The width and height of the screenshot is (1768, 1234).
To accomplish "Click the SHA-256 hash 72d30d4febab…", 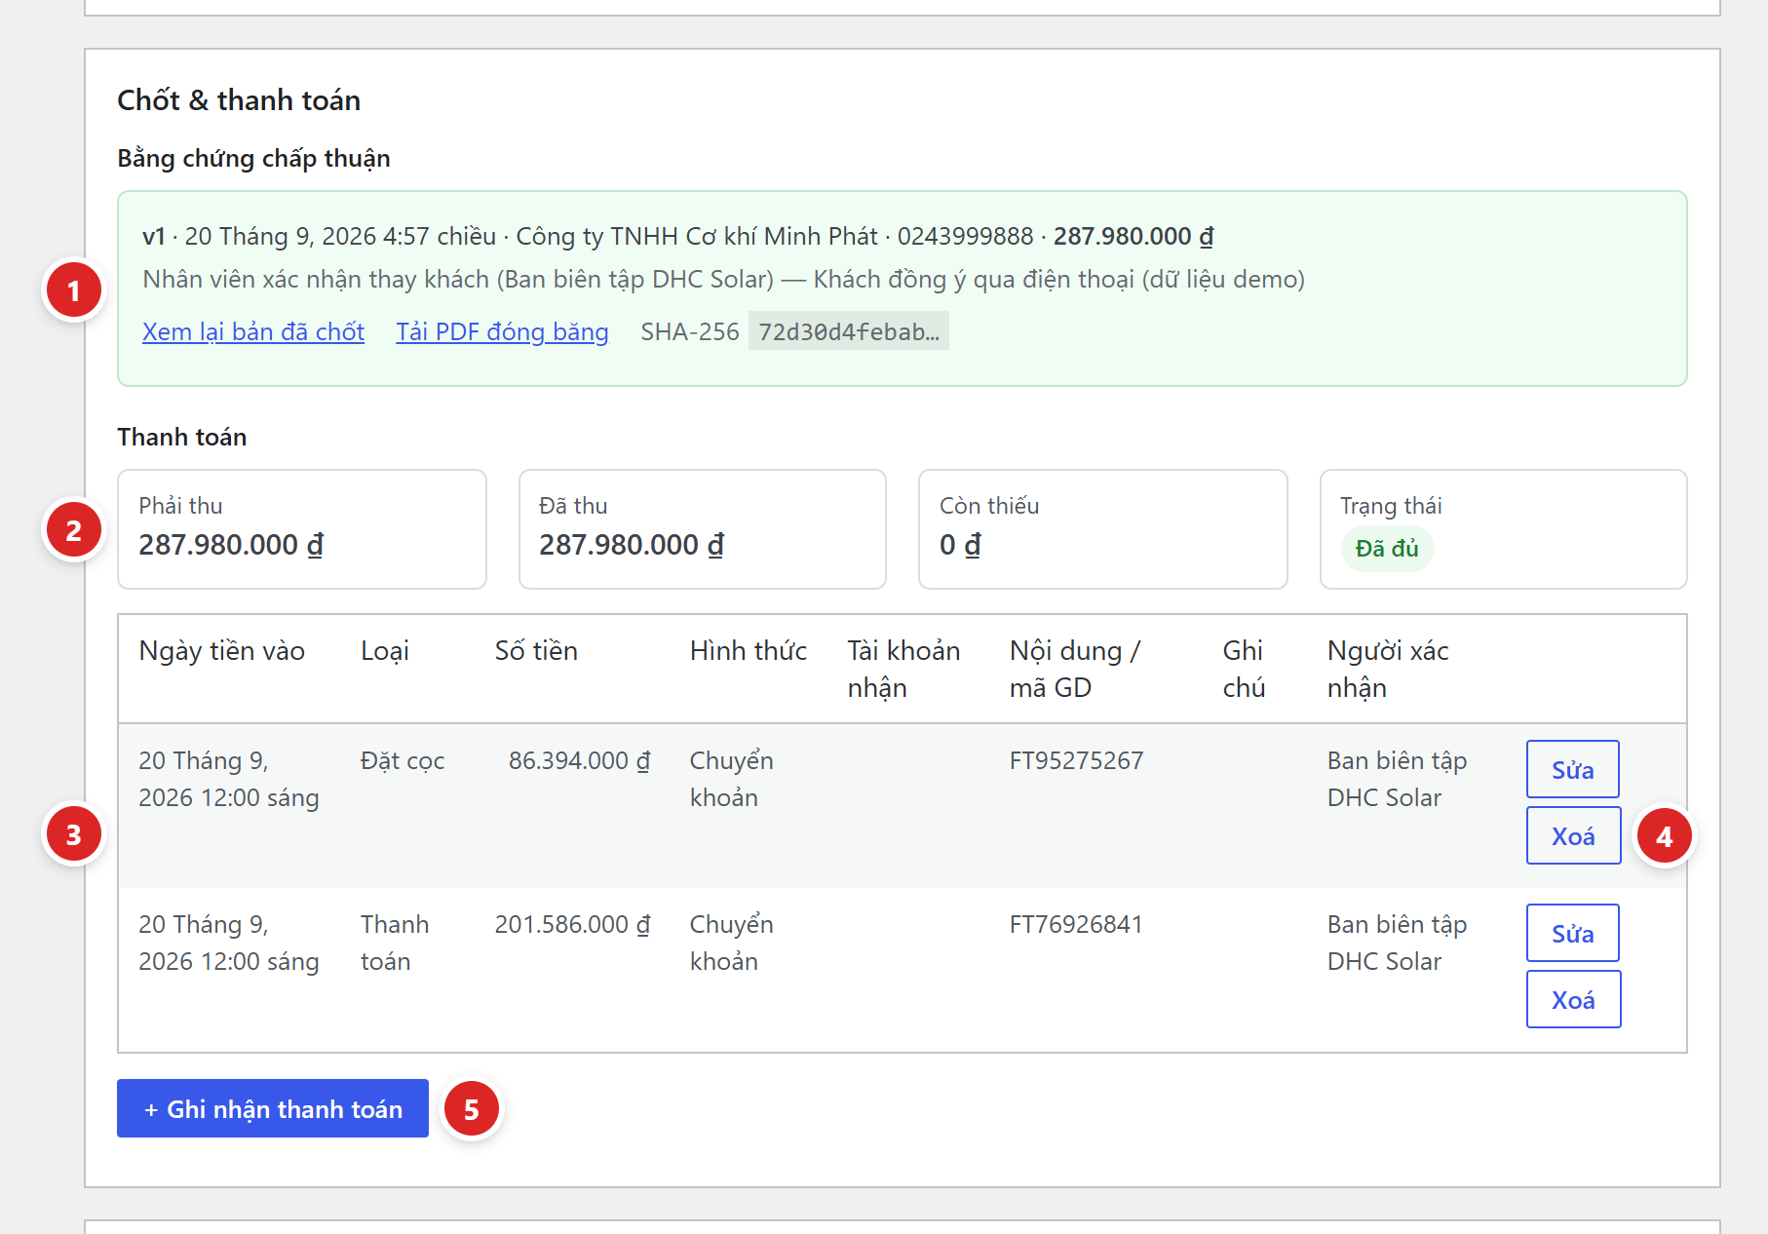I will 848,331.
